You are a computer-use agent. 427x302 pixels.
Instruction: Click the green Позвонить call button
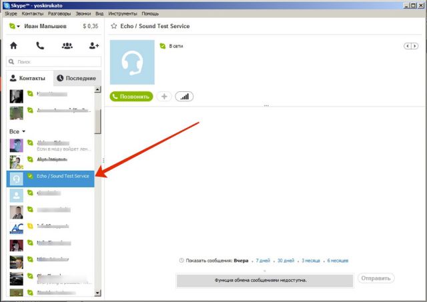(131, 96)
